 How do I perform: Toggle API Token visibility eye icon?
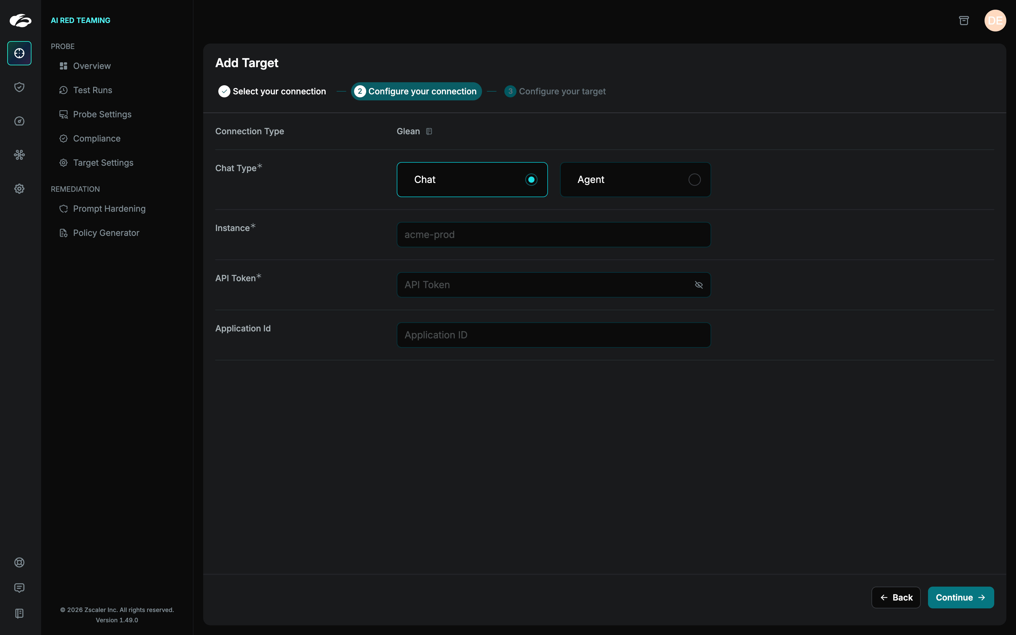pyautogui.click(x=698, y=285)
